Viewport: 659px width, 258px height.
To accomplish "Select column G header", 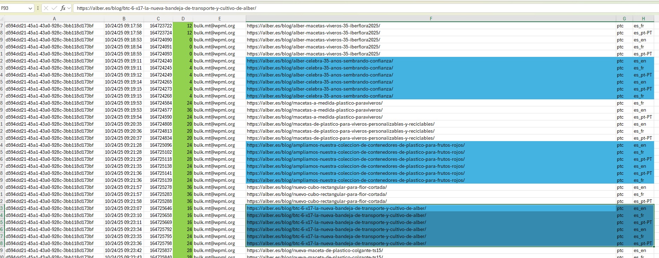I will [624, 19].
